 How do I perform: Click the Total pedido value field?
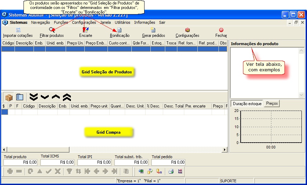point(168,162)
